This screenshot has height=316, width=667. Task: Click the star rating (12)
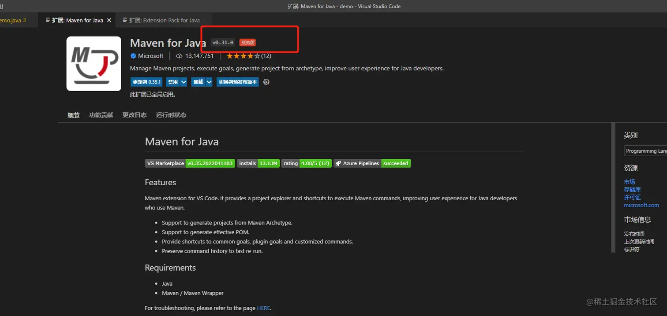click(x=248, y=56)
